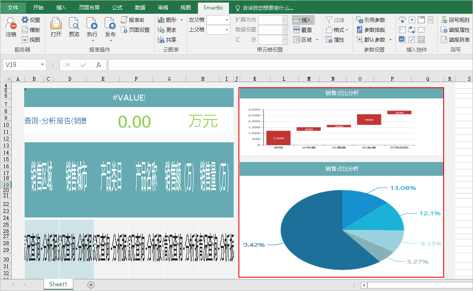
Task: Click 参数排版 parameter layout icon
Action: [360, 30]
